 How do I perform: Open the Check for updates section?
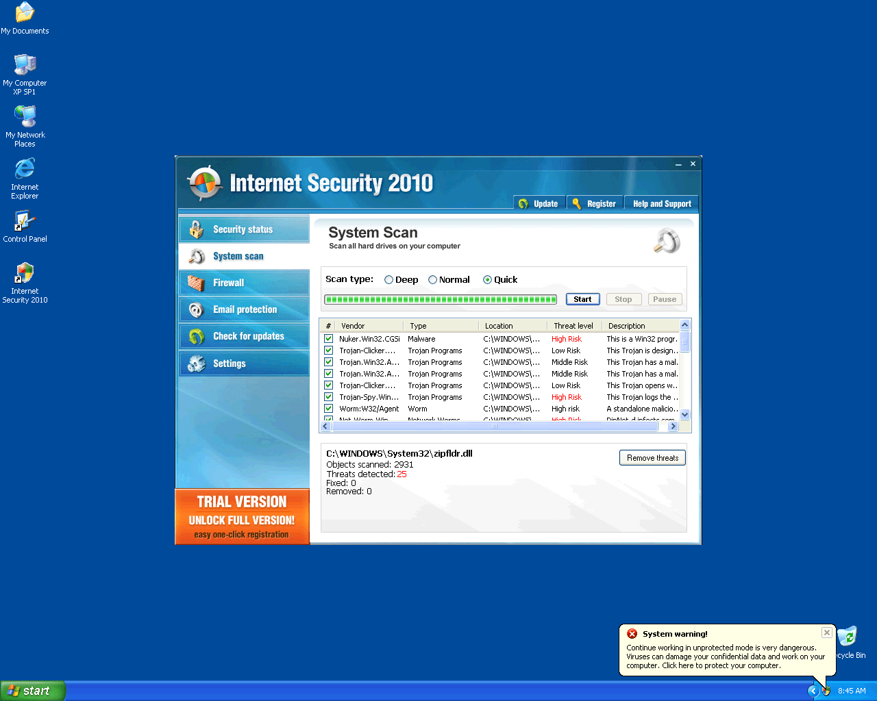click(244, 336)
